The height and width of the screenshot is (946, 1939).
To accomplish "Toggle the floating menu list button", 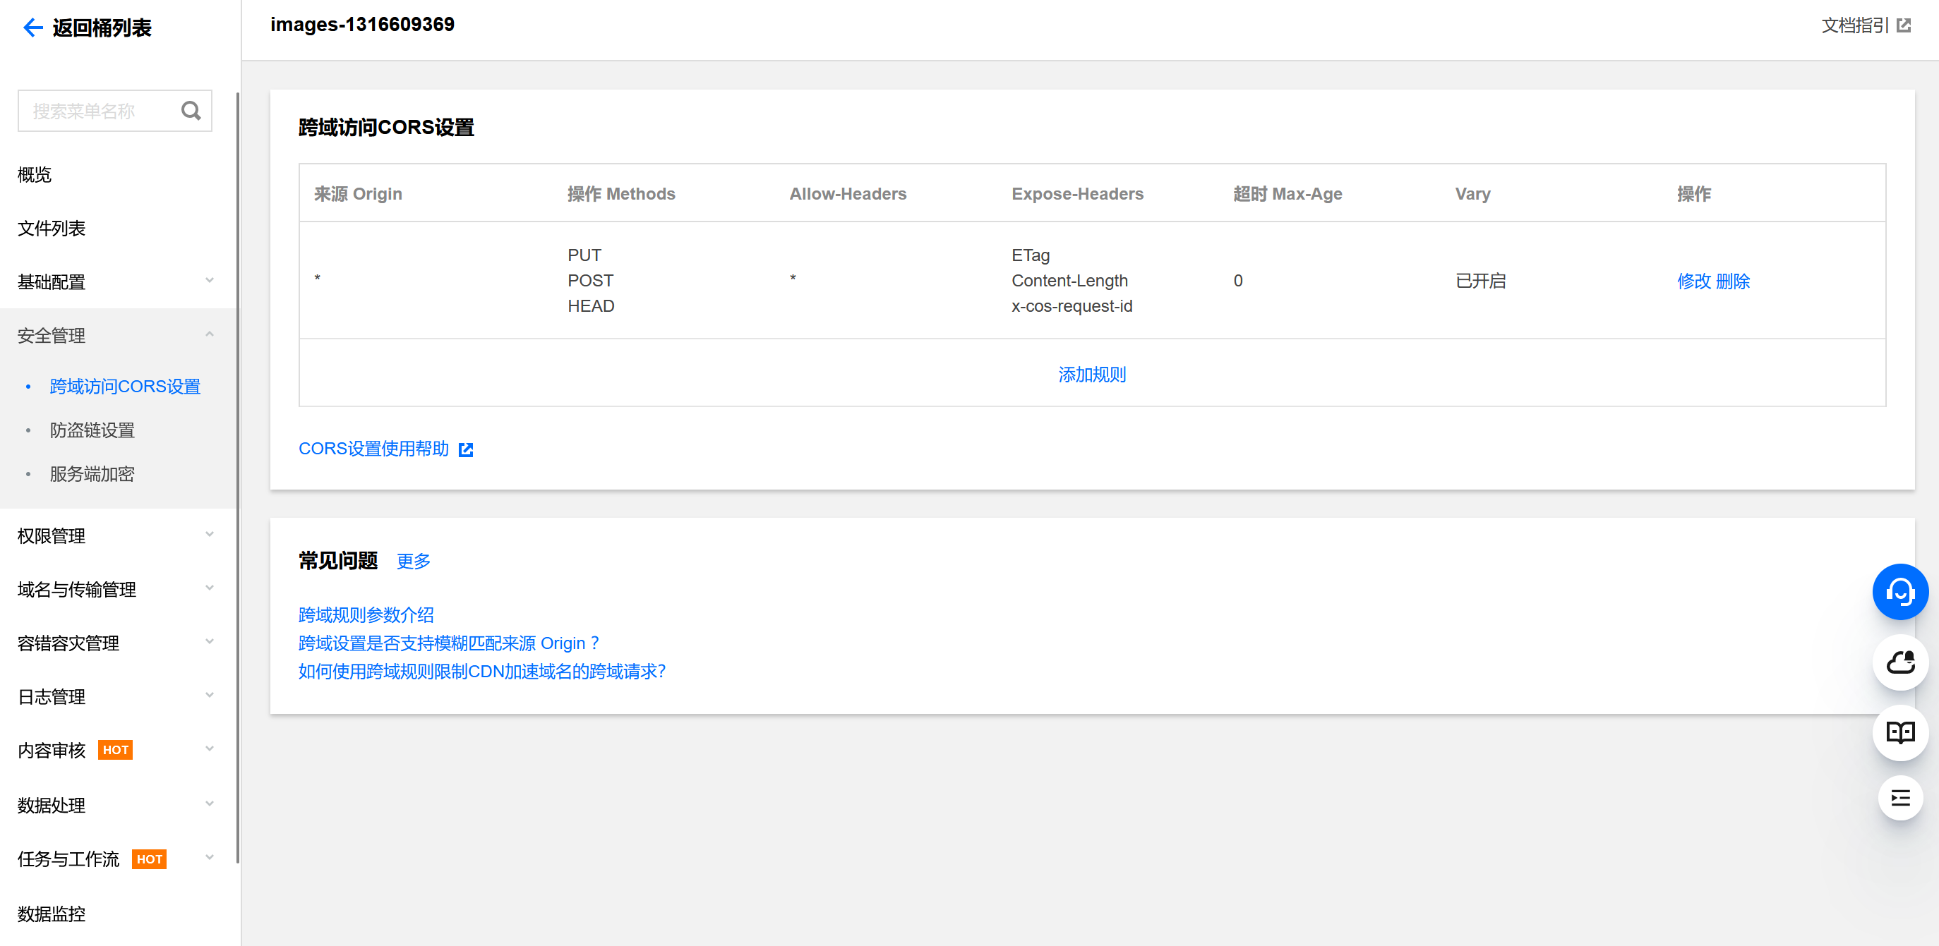I will click(1900, 797).
